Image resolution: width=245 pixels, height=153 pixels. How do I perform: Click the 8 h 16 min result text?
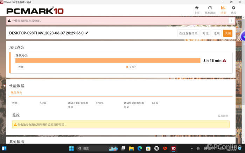pyautogui.click(x=212, y=60)
